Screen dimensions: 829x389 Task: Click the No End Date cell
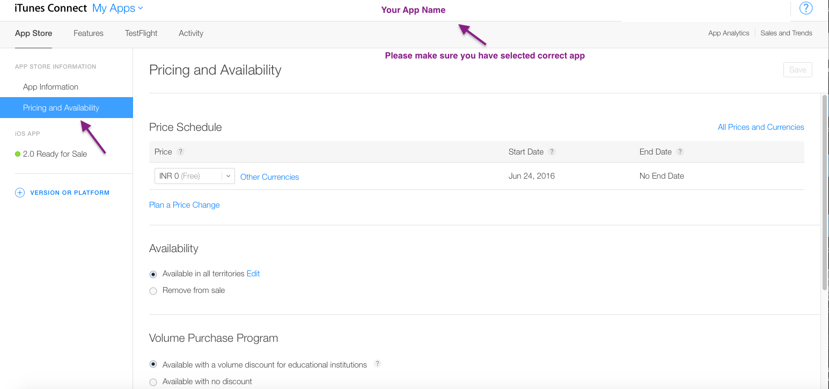[662, 176]
